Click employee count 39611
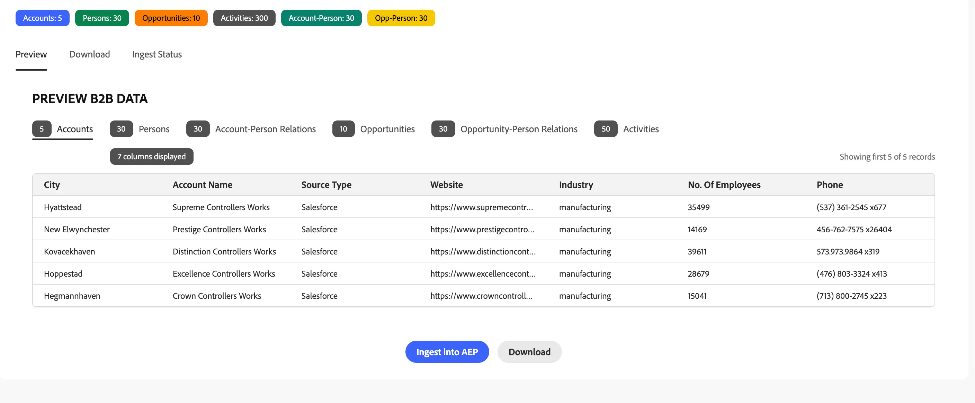Image resolution: width=975 pixels, height=403 pixels. (x=697, y=252)
